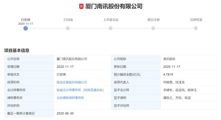Click the 会计师事务所 label cell

click(29, 90)
